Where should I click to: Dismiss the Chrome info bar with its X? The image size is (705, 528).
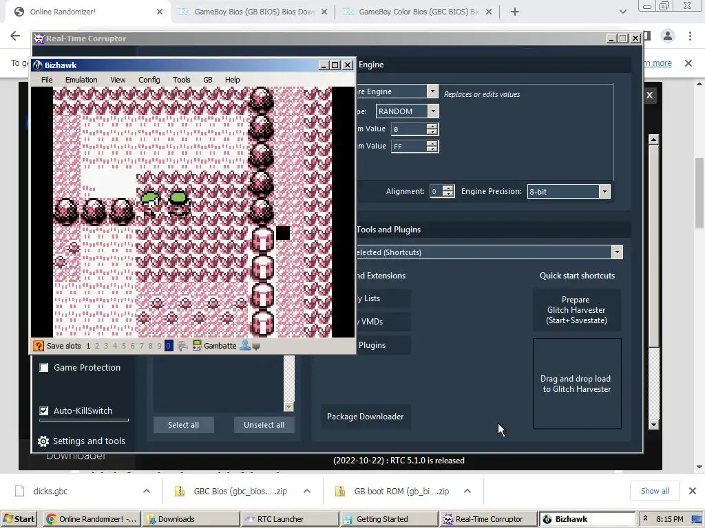point(688,63)
